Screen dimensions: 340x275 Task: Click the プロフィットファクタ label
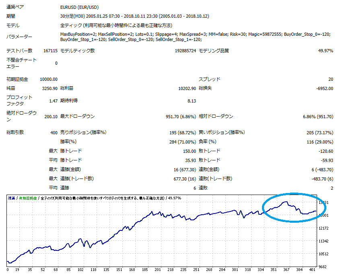click(x=19, y=101)
